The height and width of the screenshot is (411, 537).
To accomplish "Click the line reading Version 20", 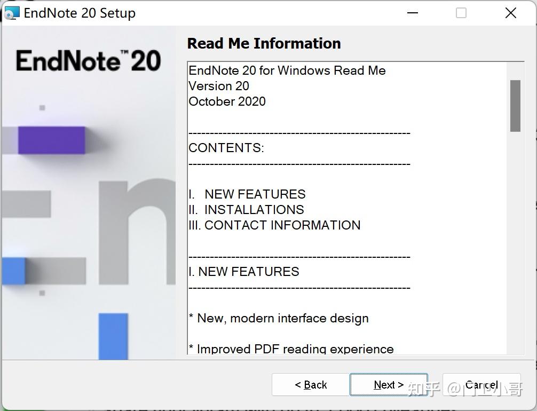I will tap(219, 86).
